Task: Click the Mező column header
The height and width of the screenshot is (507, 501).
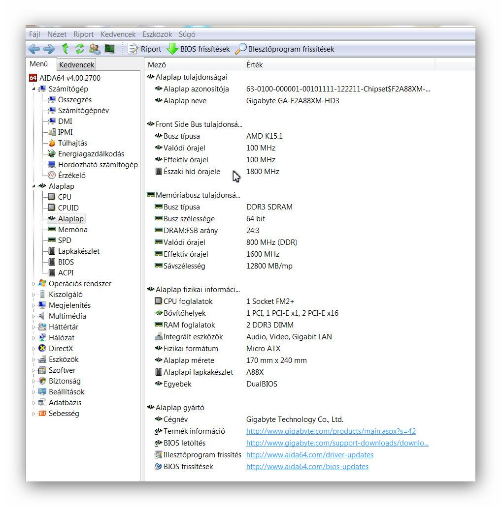Action: click(x=194, y=65)
